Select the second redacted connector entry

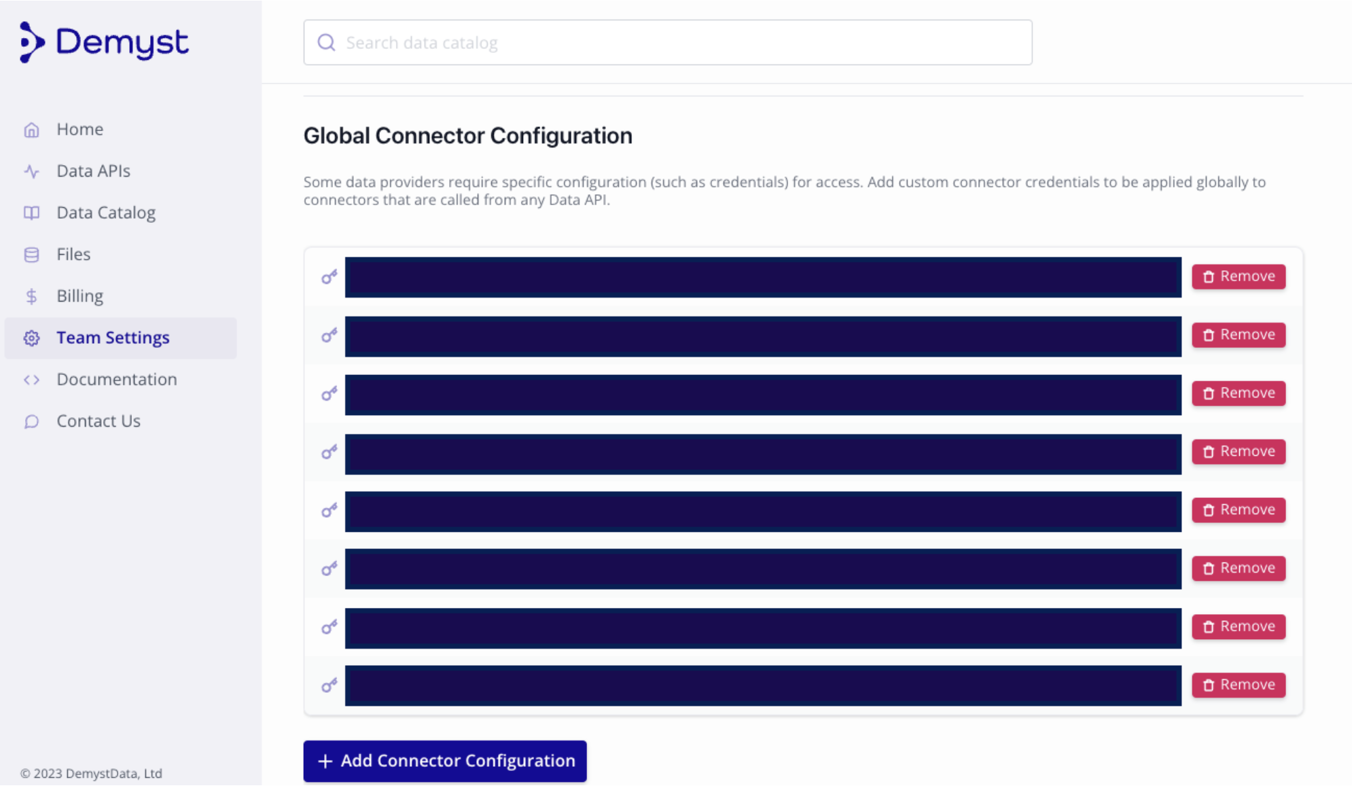tap(763, 336)
